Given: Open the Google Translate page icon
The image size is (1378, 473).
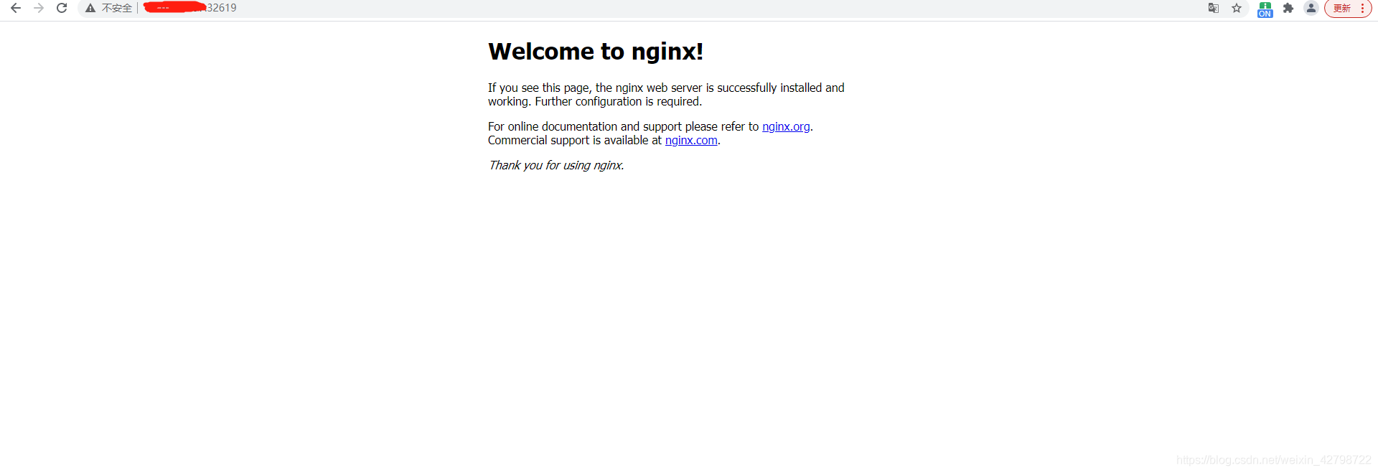Looking at the screenshot, I should 1214,8.
